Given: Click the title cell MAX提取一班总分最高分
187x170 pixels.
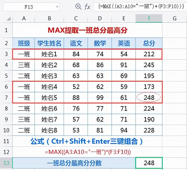Looking at the screenshot, I should coord(87,30).
